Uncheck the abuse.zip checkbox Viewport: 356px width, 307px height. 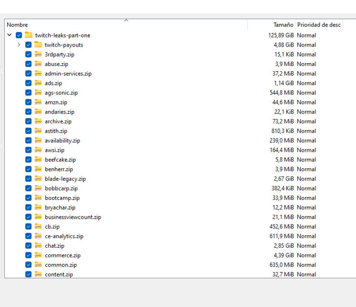pyautogui.click(x=28, y=64)
